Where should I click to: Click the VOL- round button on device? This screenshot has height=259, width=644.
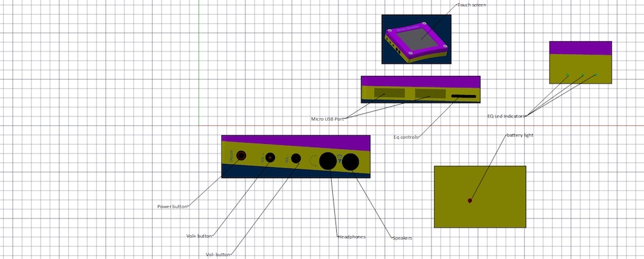click(x=296, y=158)
